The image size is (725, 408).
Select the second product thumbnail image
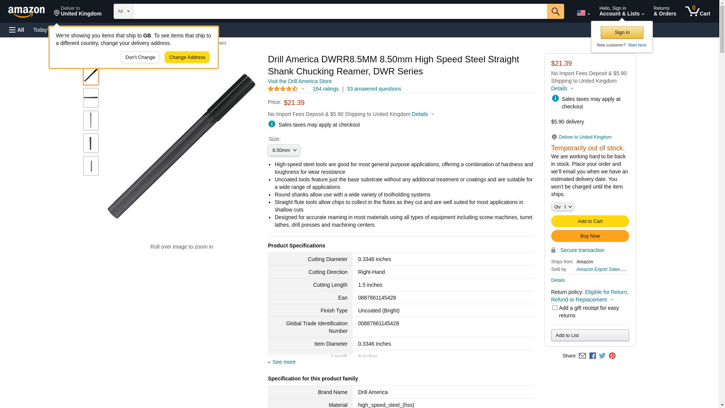91,98
